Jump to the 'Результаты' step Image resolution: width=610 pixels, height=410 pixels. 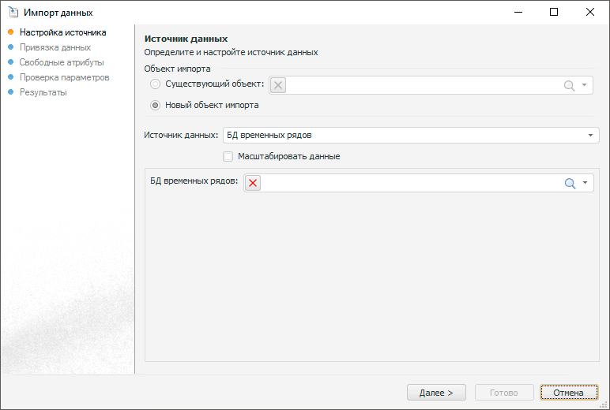[x=43, y=92]
